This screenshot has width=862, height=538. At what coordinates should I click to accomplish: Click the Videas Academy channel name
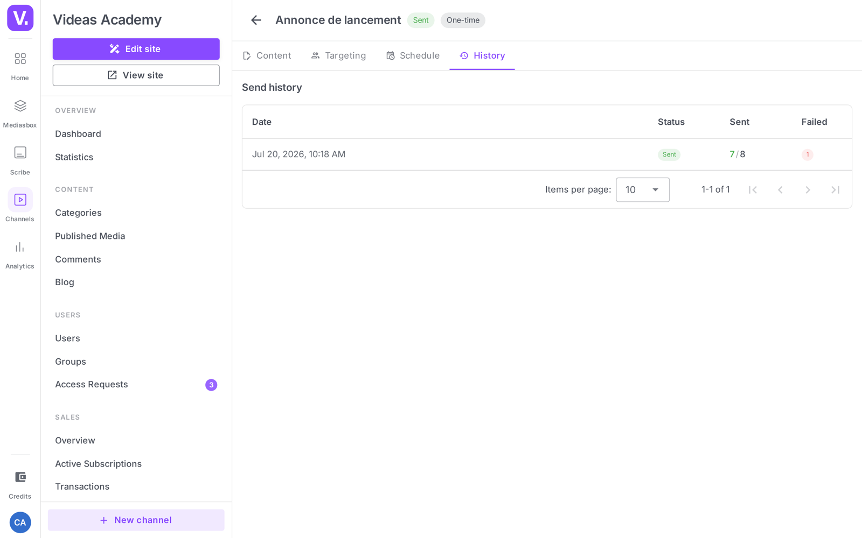click(x=107, y=20)
